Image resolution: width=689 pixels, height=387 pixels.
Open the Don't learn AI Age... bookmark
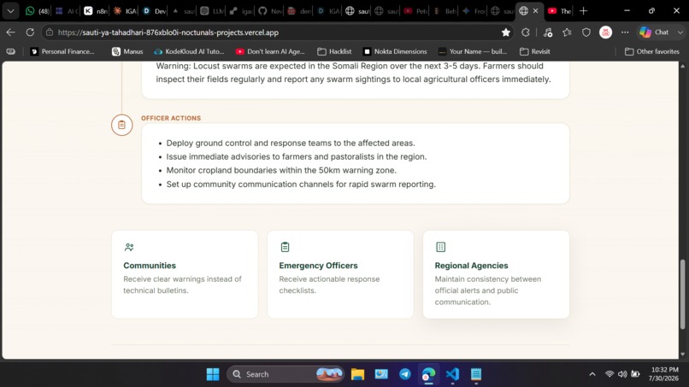270,51
